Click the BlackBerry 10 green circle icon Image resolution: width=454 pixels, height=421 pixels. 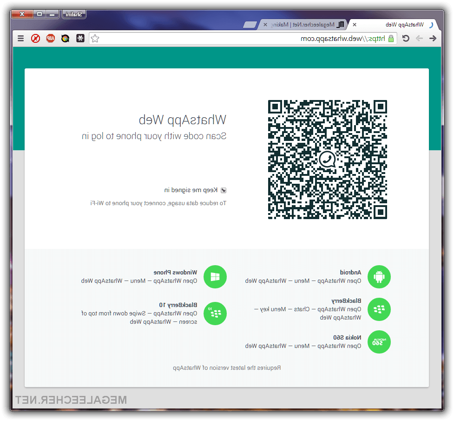(215, 314)
